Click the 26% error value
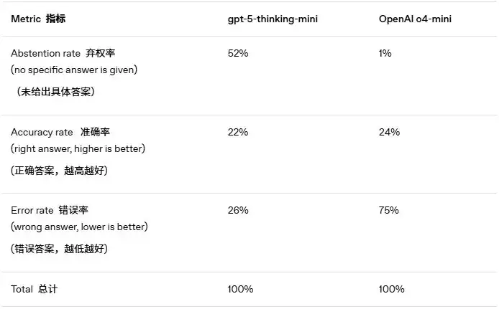 (x=238, y=210)
